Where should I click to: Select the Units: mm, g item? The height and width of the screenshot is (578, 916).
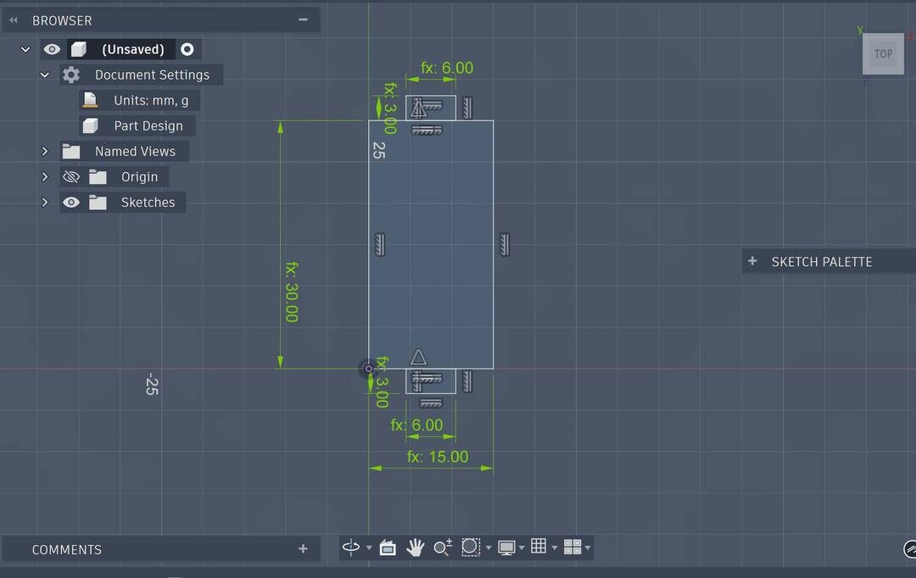[149, 100]
